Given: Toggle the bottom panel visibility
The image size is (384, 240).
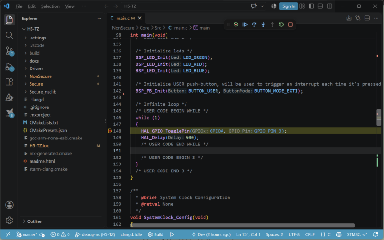Looking at the screenshot, I should (320, 6).
